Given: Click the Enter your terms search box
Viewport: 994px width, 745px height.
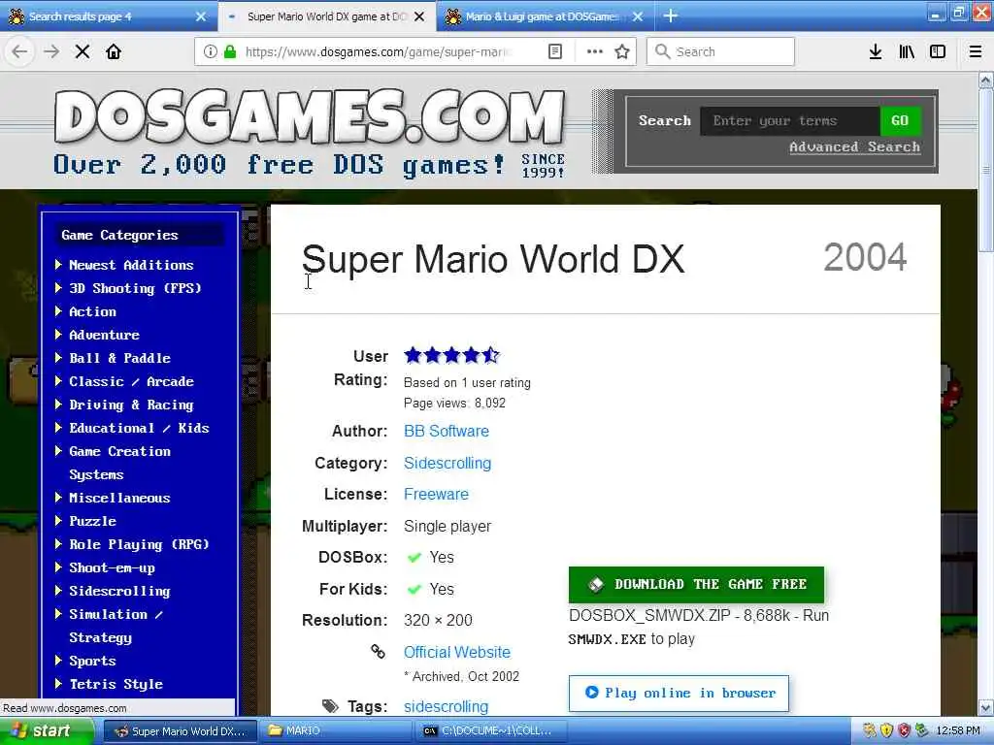Looking at the screenshot, I should point(789,120).
